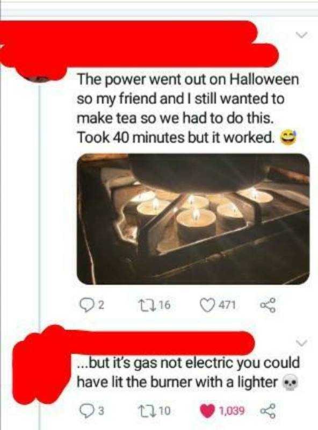
Task: Open replies on the Halloween tea tweet
Action: click(x=85, y=305)
